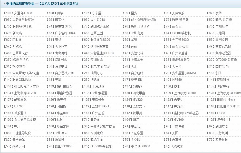Image resolution: width=241 pixels, height=153 pixels.
Task: Click the 【75】联想A900手机 entry
Action: tap(18, 26)
